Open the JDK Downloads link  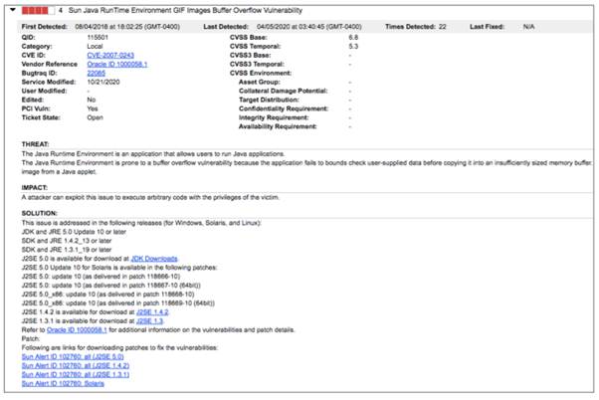(x=154, y=259)
